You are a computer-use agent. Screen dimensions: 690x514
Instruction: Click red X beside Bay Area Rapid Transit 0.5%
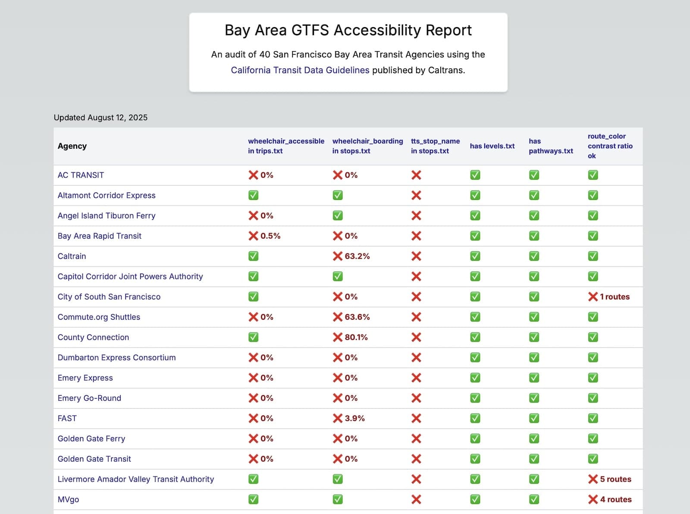253,236
